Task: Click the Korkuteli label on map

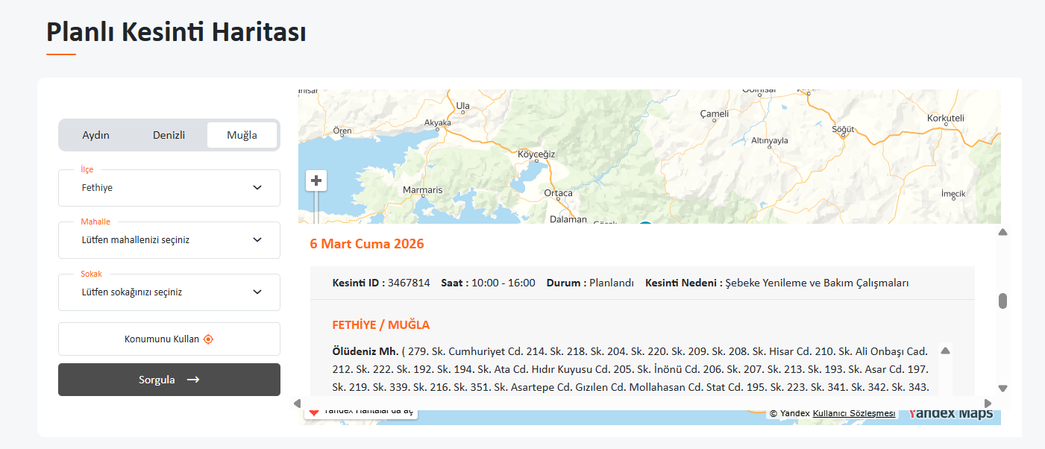Action: coord(946,118)
